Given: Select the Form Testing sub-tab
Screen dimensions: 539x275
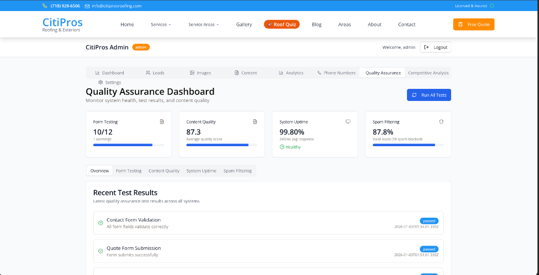Looking at the screenshot, I should tap(129, 171).
